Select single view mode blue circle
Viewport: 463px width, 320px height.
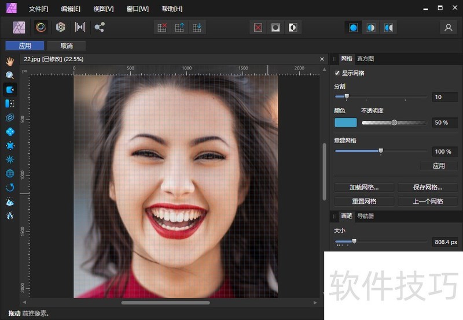click(x=354, y=28)
